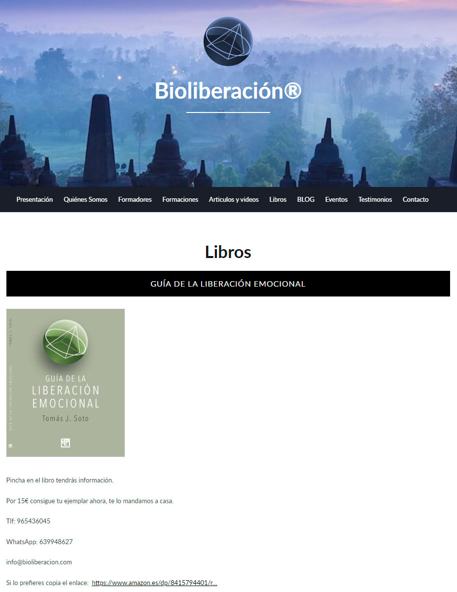The image size is (457, 592).
Task: Click the green sphere icon on book cover
Action: click(66, 342)
